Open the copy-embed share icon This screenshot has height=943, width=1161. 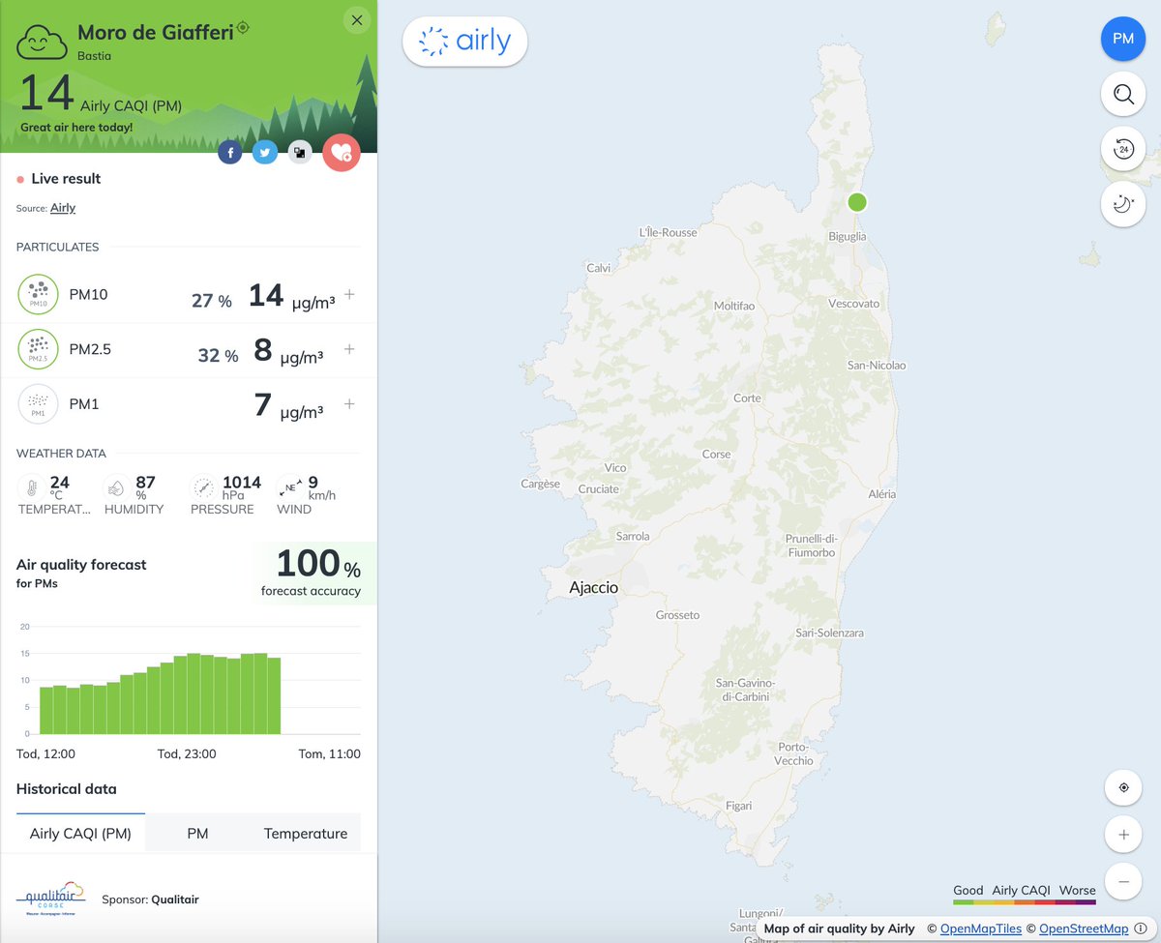pyautogui.click(x=299, y=152)
